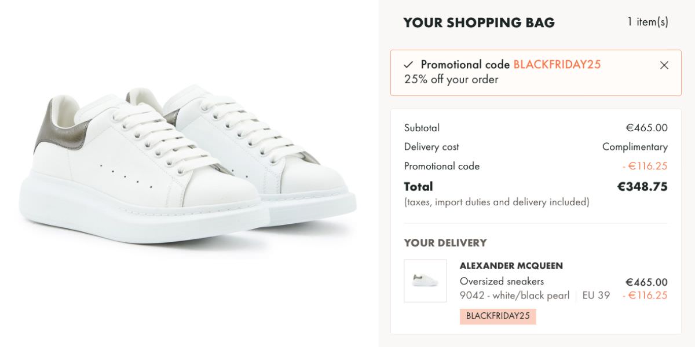This screenshot has width=695, height=347.
Task: Click the EU 39 size label
Action: [596, 296]
